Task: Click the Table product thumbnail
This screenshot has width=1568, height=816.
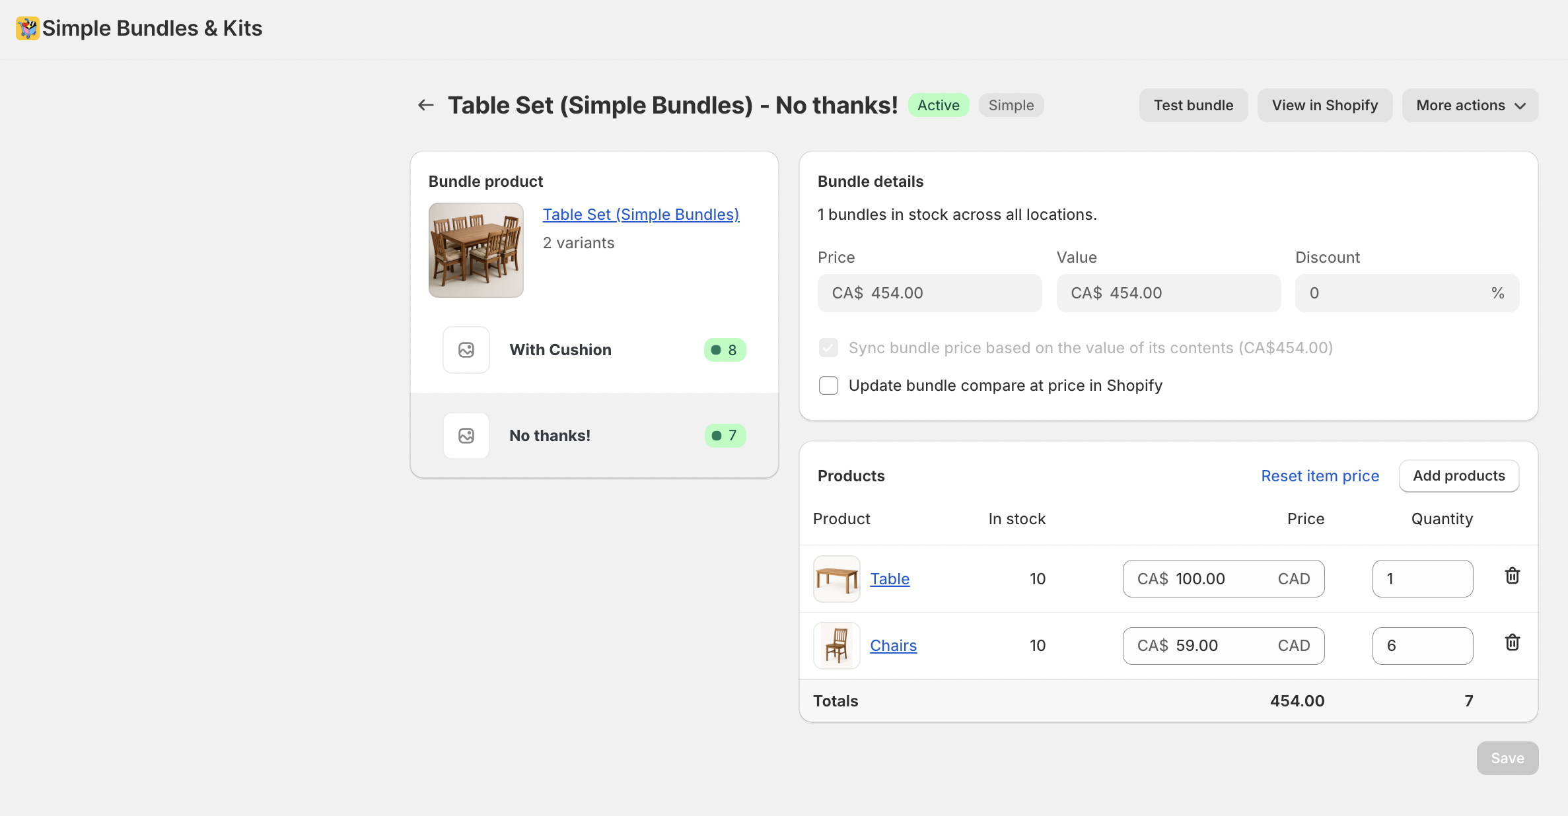Action: (836, 579)
